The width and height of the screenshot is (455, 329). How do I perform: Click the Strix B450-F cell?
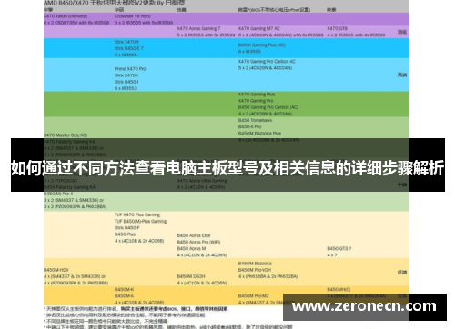pos(127,228)
